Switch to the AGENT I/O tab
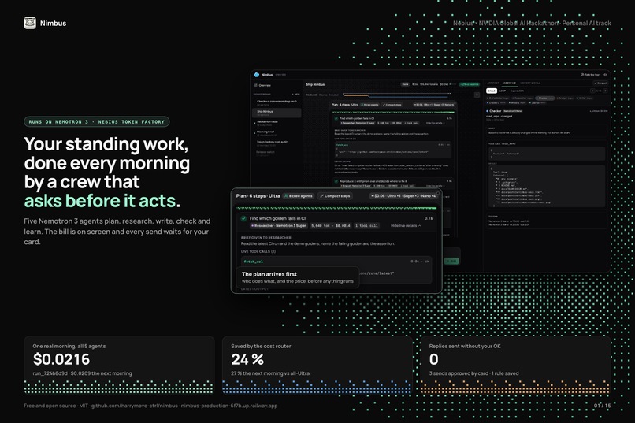Viewport: 635px width, 423px height. 510,83
